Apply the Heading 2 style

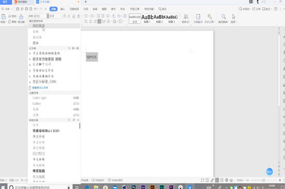pos(159,19)
